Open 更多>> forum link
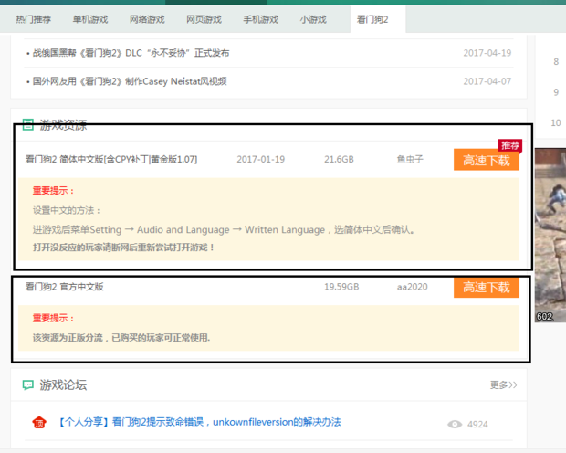This screenshot has height=453, width=566. 504,385
